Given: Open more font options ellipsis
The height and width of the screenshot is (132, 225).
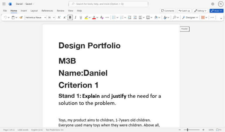Looking at the screenshot, I should point(107,17).
